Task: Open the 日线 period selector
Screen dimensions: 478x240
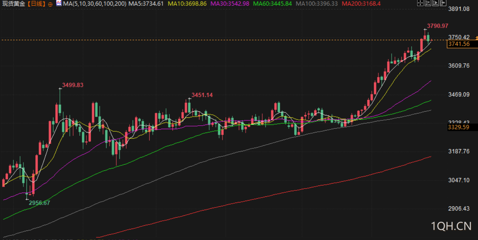Action: click(x=36, y=4)
